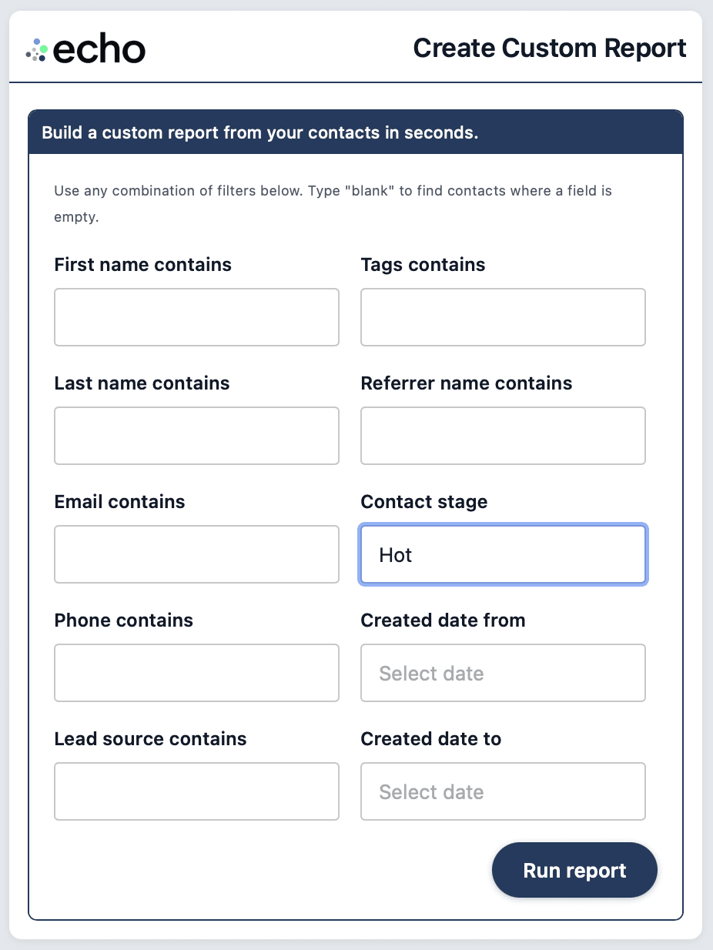Click the Created date from label
The height and width of the screenshot is (950, 713).
click(x=443, y=621)
